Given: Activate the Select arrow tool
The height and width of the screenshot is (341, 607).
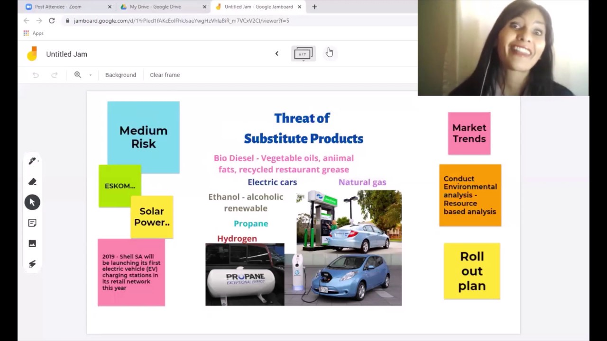Looking at the screenshot, I should pos(32,202).
